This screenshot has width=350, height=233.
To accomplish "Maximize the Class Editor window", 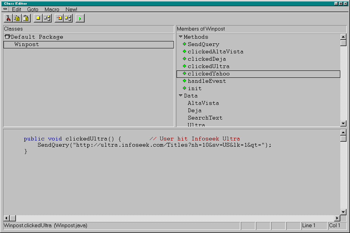I will click(341, 3).
